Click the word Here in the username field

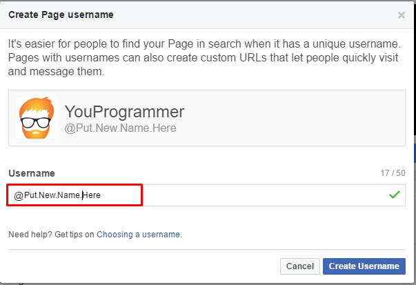(x=92, y=195)
